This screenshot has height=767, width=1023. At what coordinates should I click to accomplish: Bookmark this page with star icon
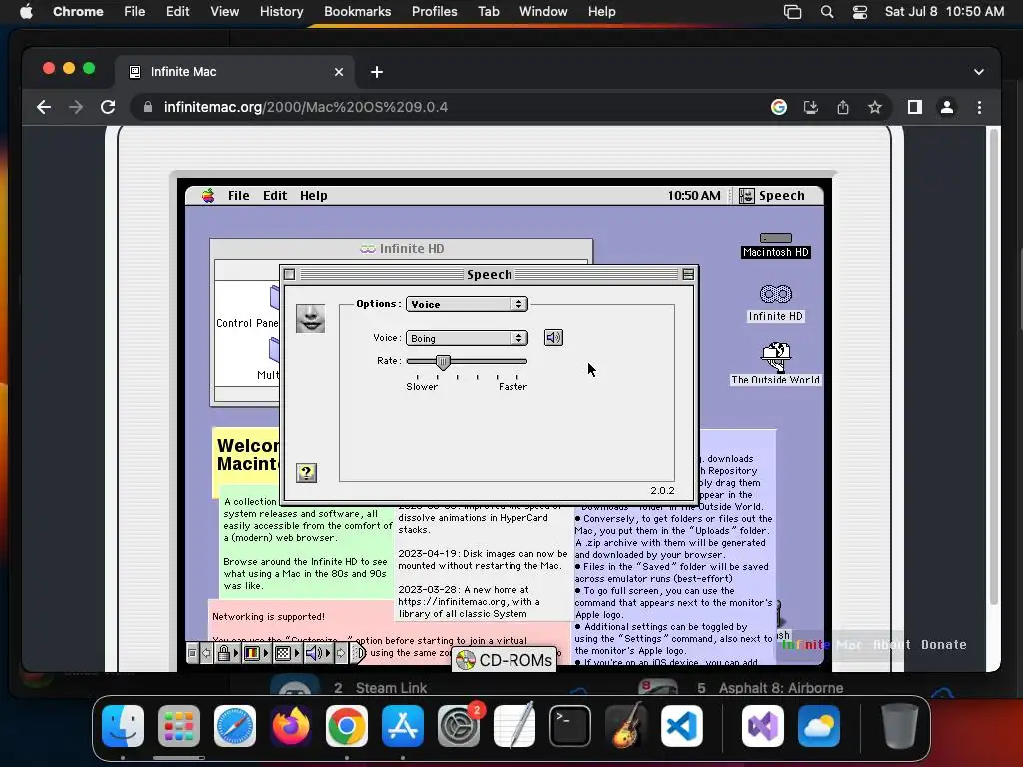[875, 107]
